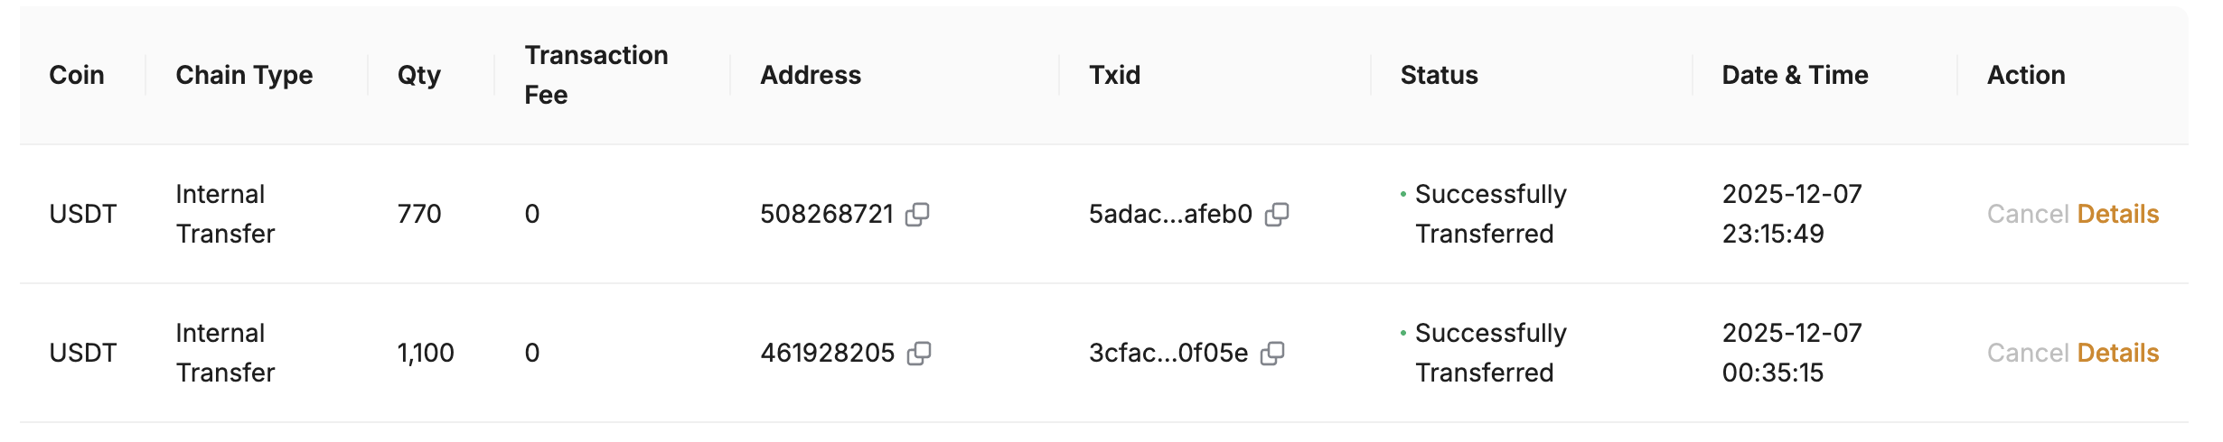Click the Coin column header
This screenshot has width=2223, height=442.
click(77, 76)
